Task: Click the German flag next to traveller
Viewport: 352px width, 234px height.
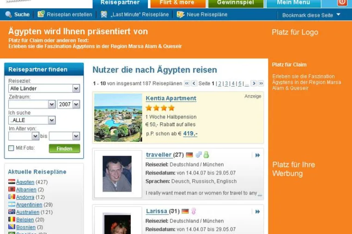Action: 189,155
